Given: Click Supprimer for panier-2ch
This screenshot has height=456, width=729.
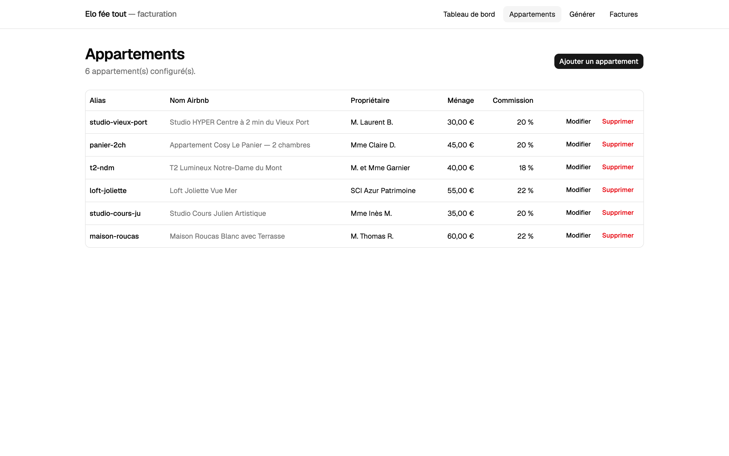Looking at the screenshot, I should pyautogui.click(x=618, y=144).
